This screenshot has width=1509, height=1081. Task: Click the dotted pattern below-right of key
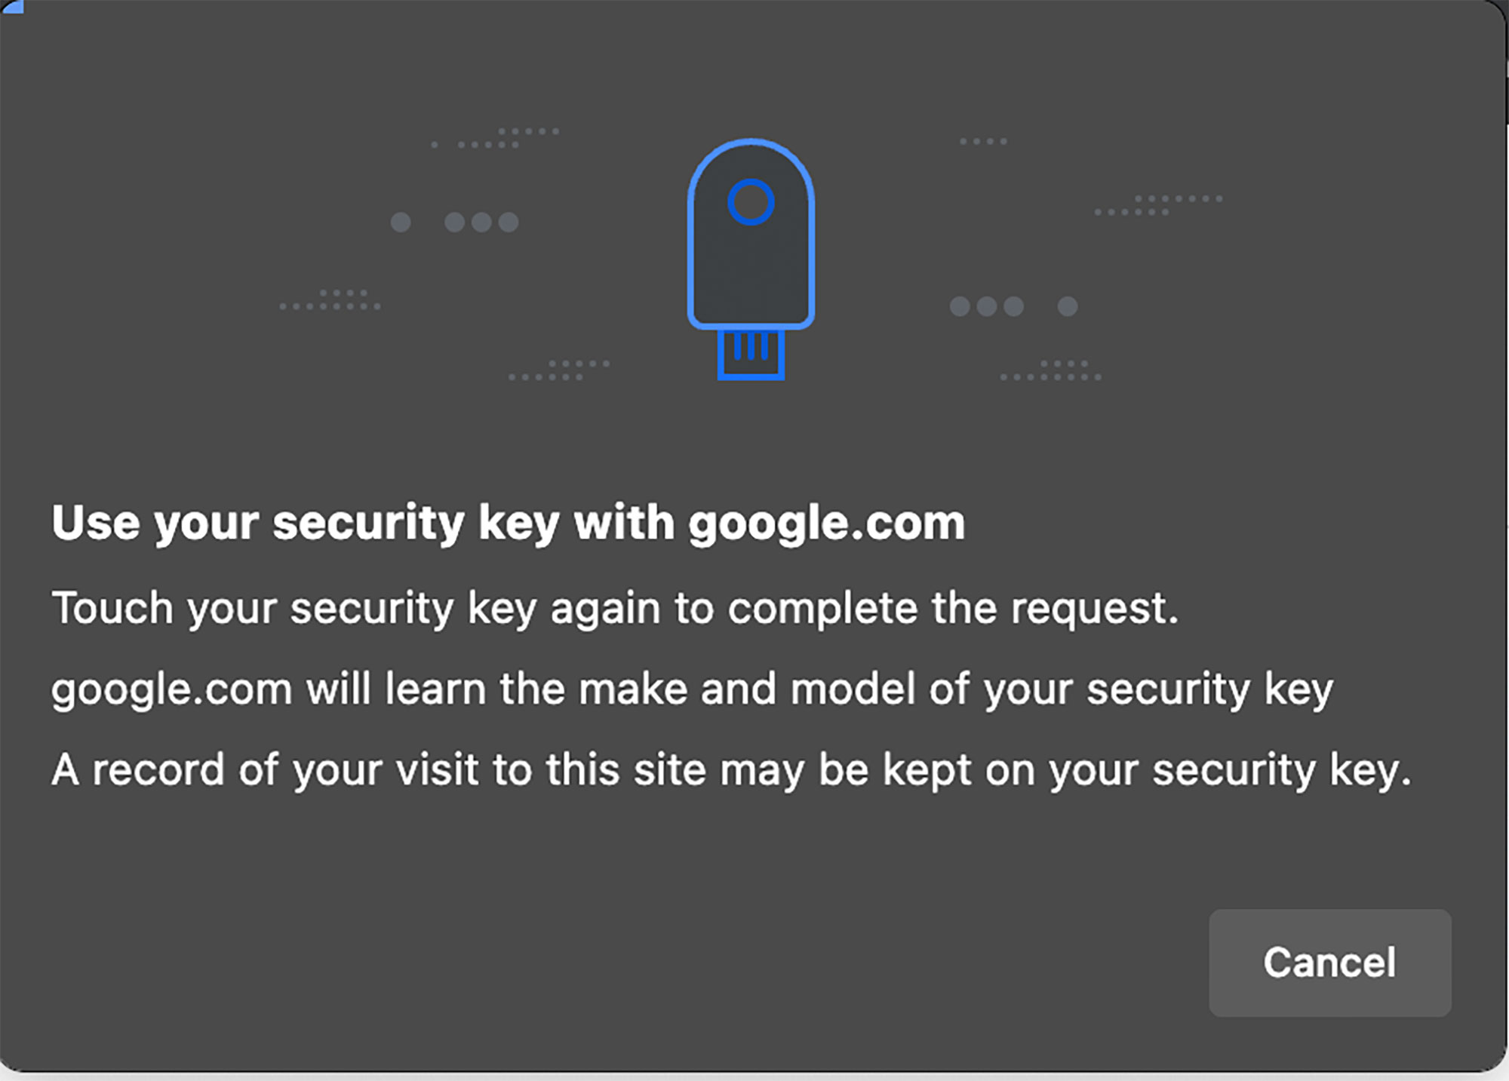(1051, 370)
